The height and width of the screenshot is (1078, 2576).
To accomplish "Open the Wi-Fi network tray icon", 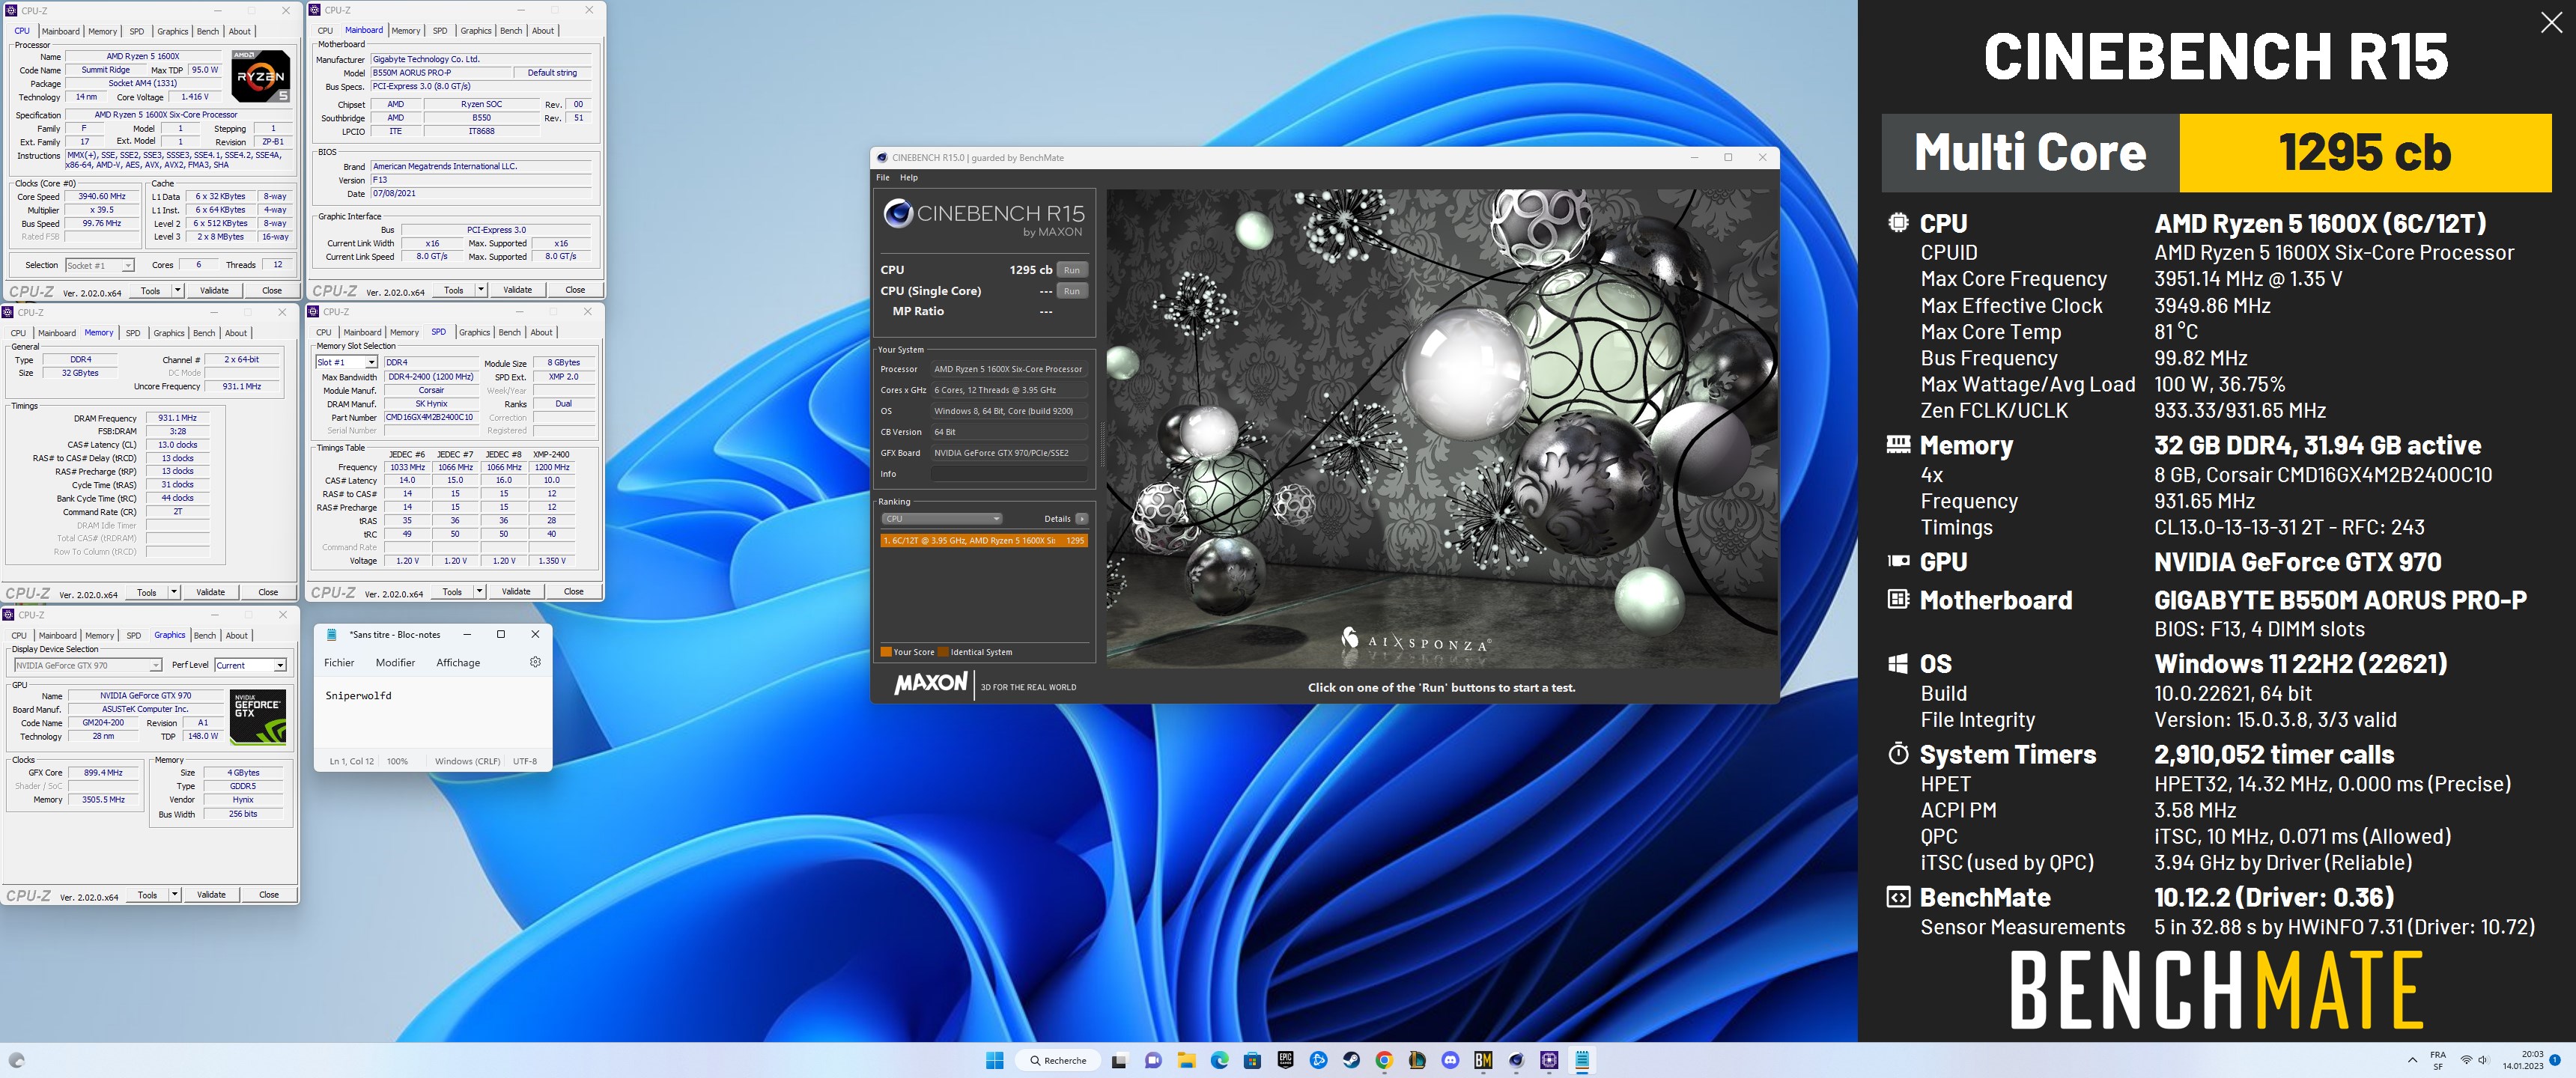I will point(2466,1060).
